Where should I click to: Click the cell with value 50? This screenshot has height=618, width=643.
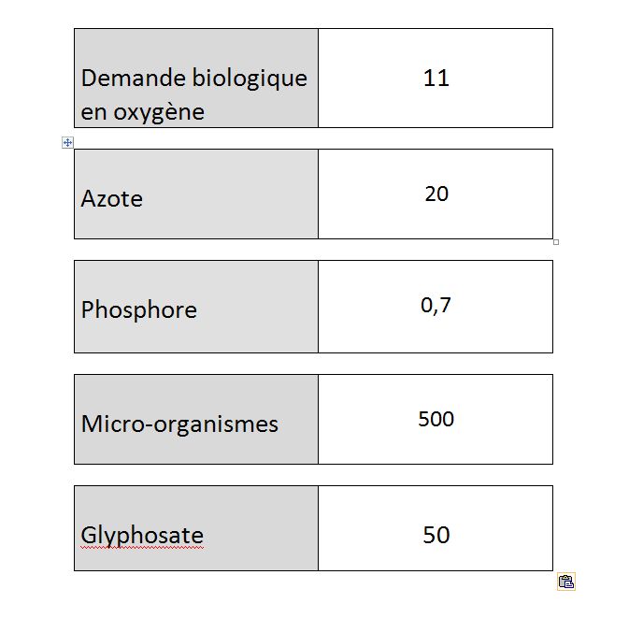(436, 534)
